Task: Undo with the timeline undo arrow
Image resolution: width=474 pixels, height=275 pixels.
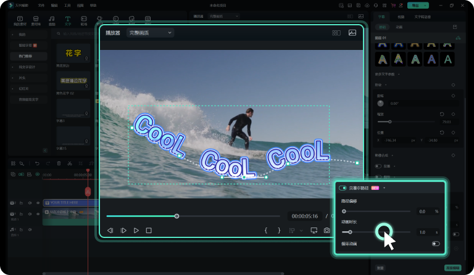Action: click(37, 163)
